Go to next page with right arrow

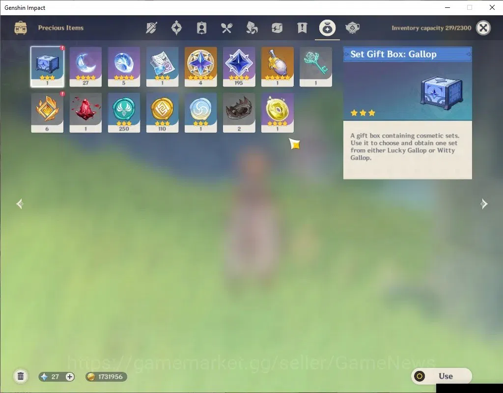pyautogui.click(x=484, y=204)
